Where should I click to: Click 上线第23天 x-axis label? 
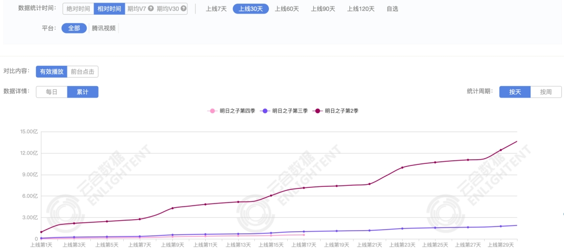402,245
